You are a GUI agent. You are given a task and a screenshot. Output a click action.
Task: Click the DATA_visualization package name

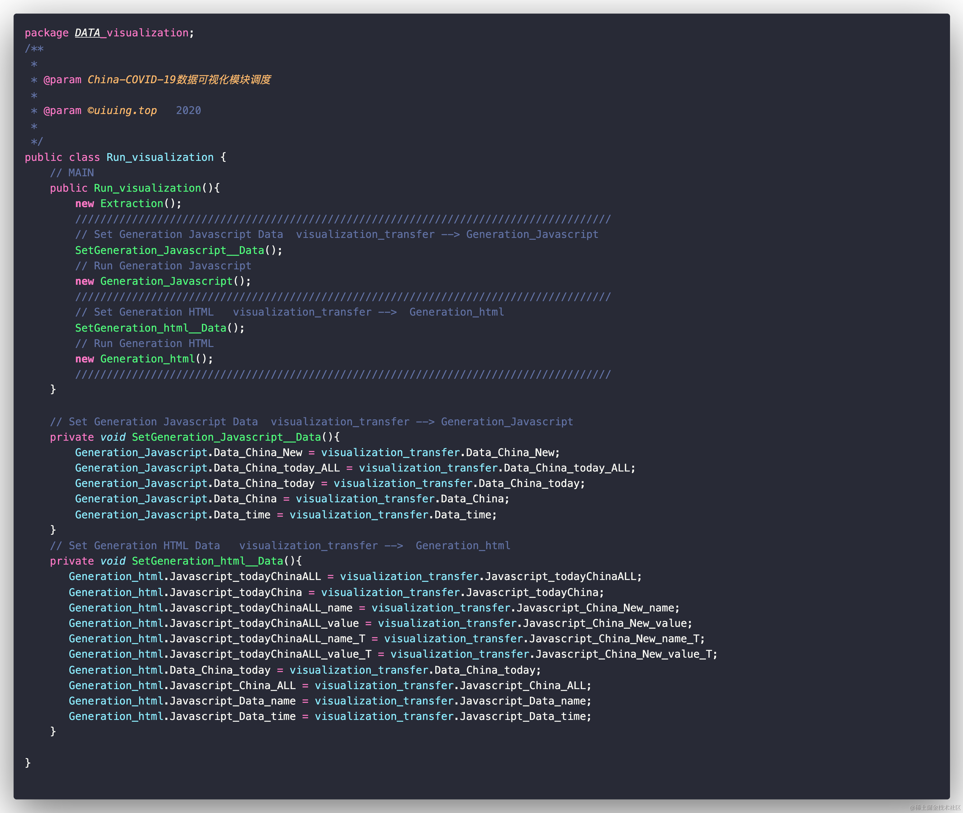(x=132, y=33)
